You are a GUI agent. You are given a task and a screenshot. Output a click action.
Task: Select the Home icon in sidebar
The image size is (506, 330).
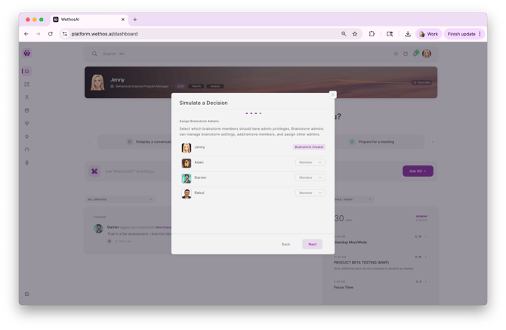(x=27, y=71)
